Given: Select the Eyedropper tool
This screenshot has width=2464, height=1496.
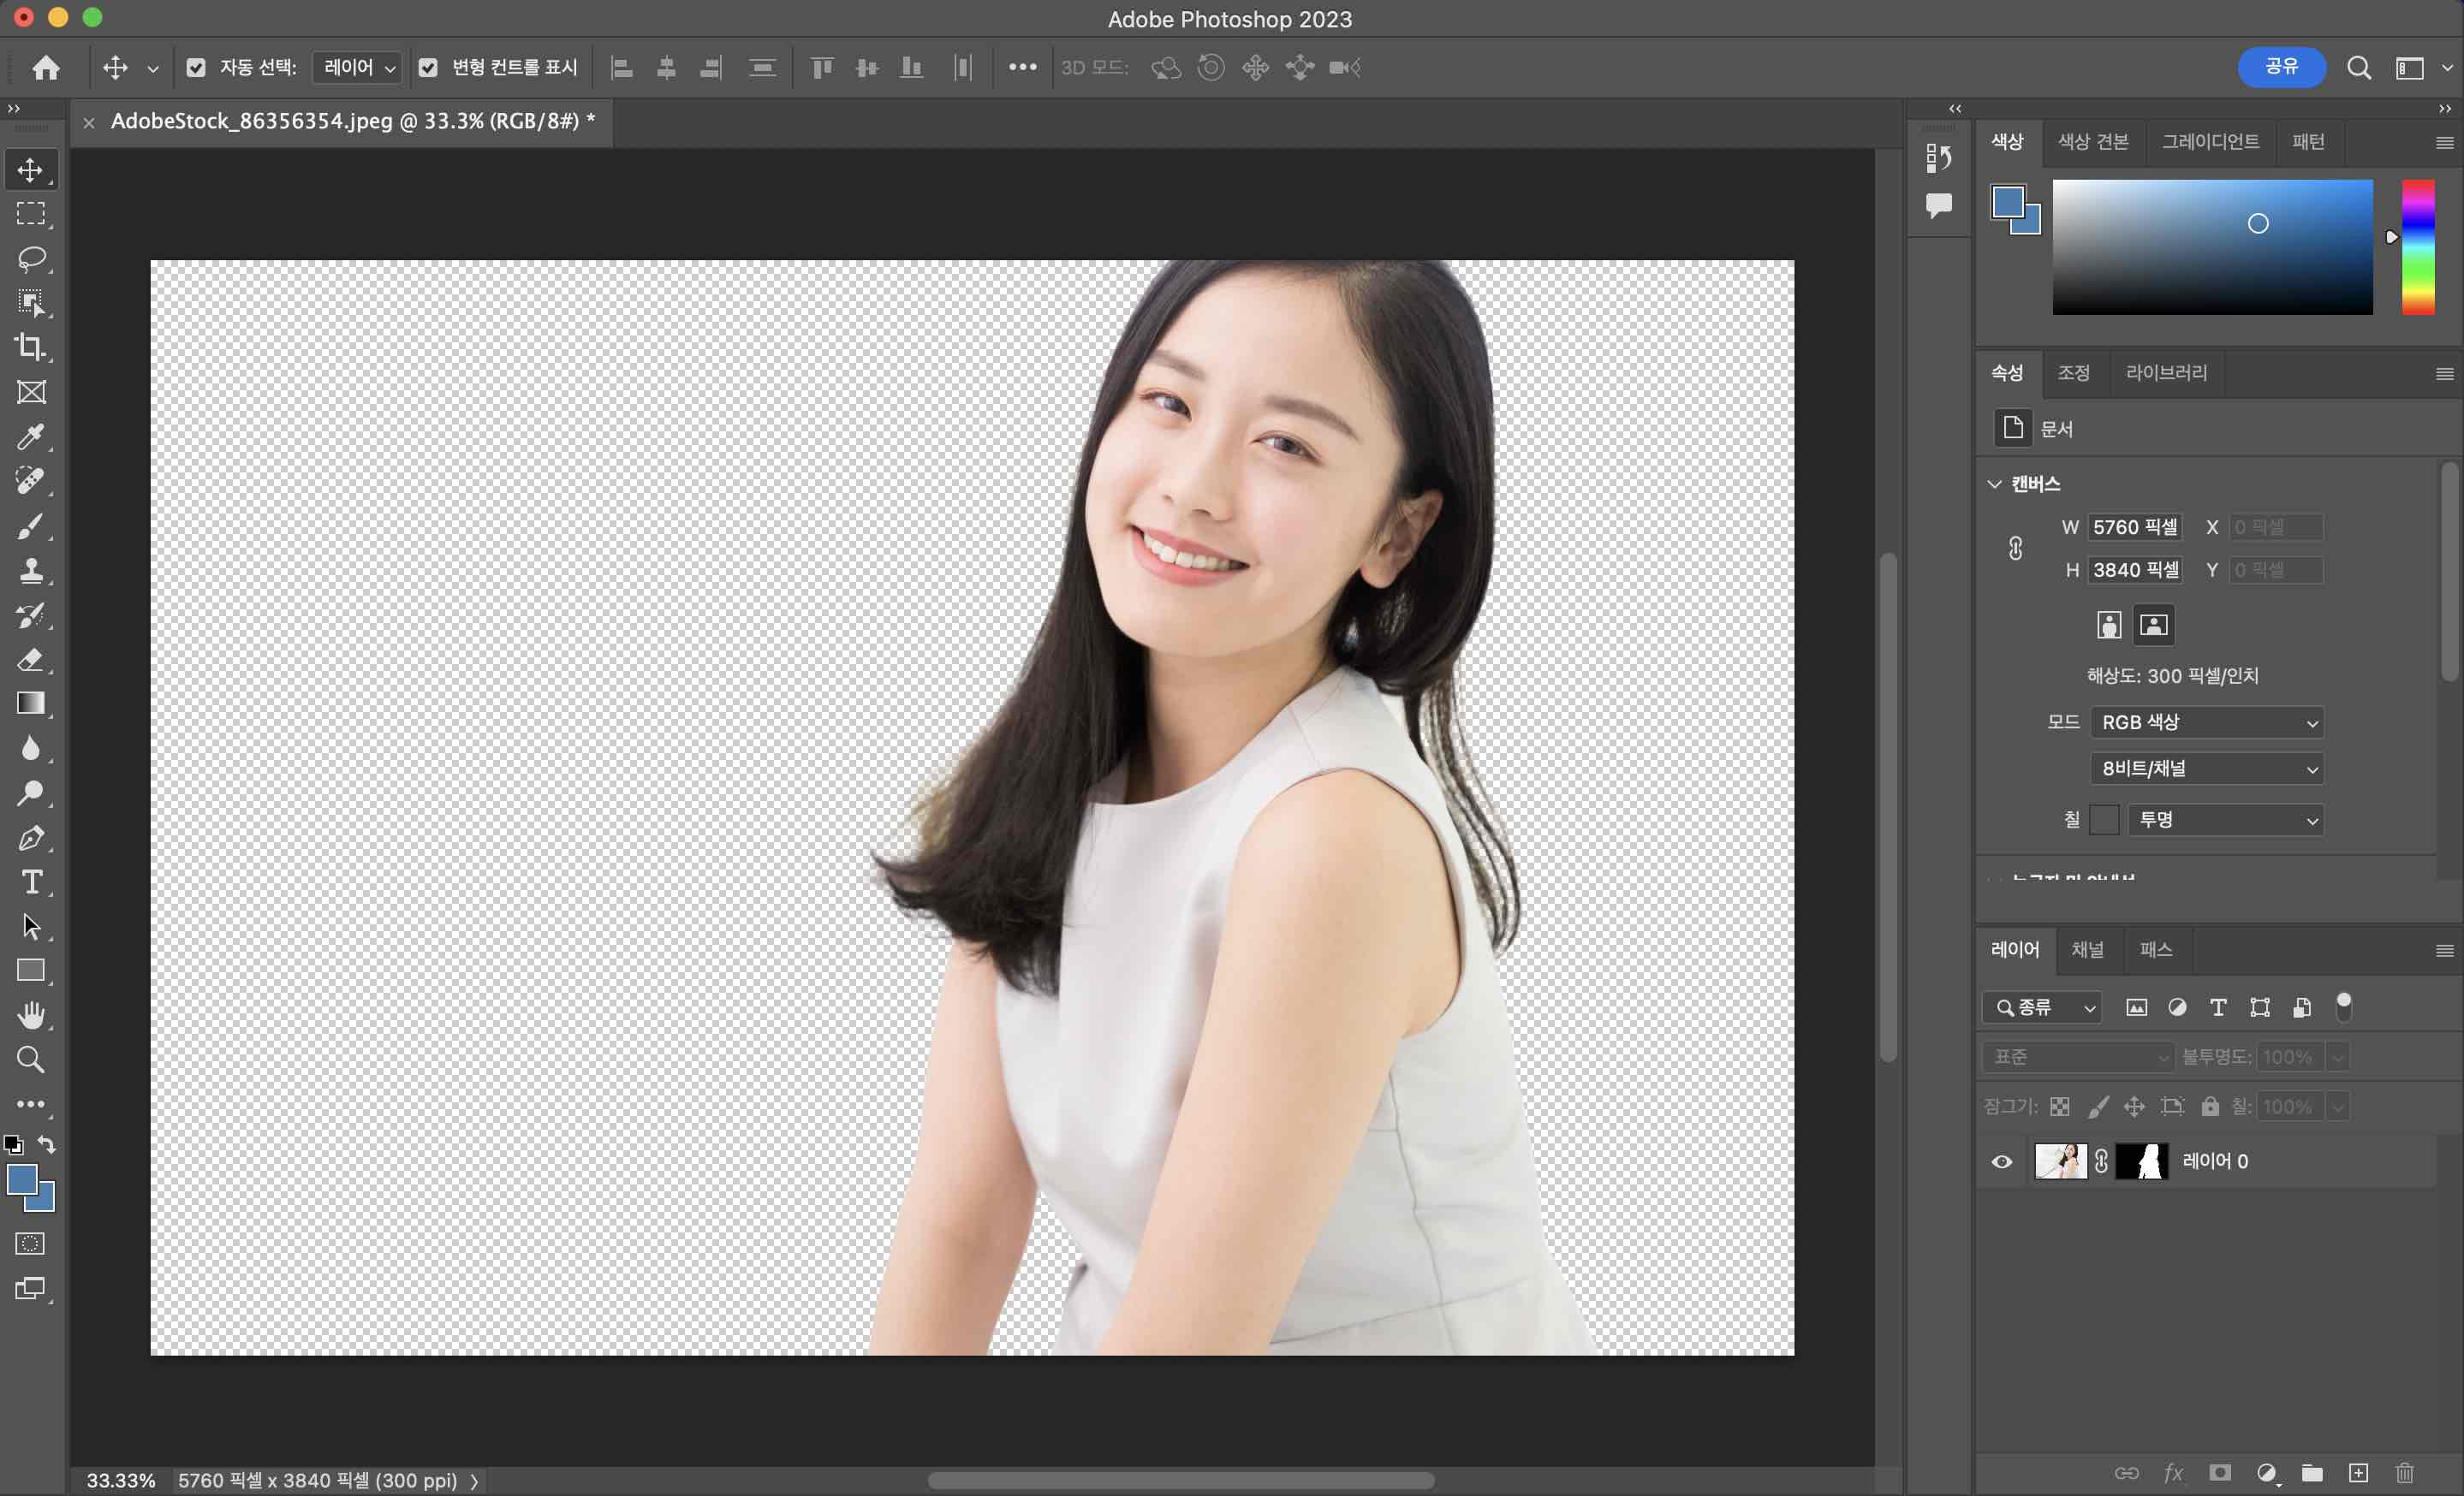Looking at the screenshot, I should (31, 436).
